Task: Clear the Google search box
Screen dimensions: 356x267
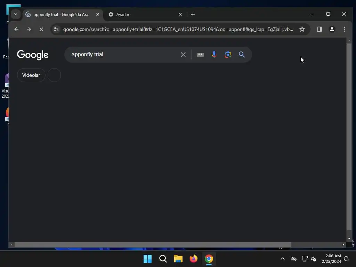Action: pos(183,55)
